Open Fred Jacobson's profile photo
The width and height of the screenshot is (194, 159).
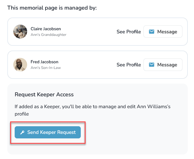[20, 65]
